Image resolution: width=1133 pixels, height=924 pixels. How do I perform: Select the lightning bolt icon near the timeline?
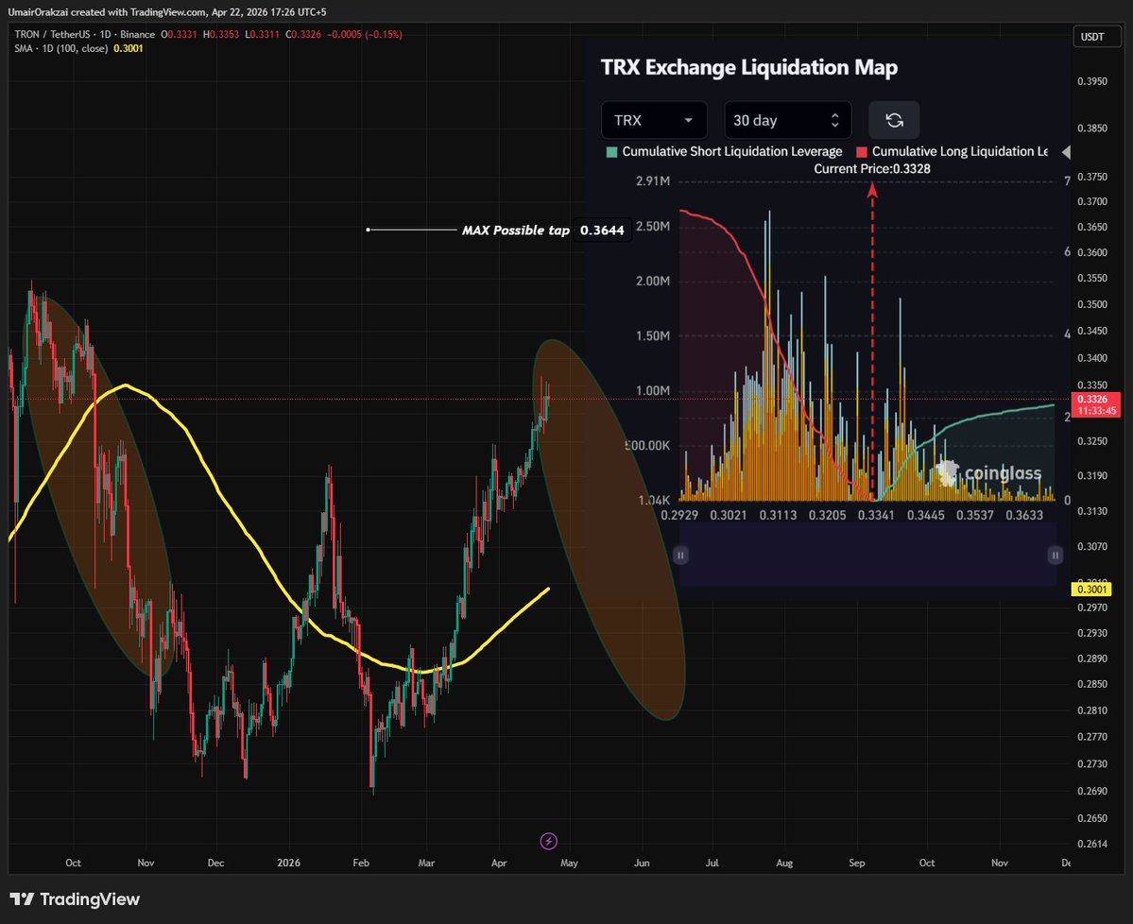click(x=548, y=841)
